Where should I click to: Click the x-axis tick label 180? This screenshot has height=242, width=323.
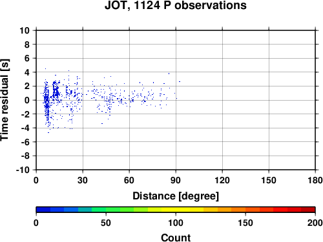pyautogui.click(x=315, y=180)
